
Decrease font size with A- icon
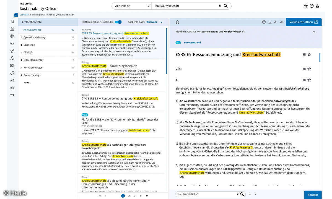click(x=276, y=22)
